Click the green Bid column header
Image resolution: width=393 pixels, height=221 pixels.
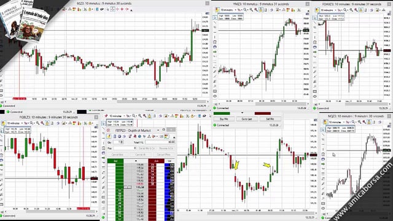coord(115,161)
